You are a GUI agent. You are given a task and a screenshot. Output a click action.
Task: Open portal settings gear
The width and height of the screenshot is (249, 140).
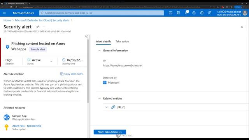coord(194,13)
